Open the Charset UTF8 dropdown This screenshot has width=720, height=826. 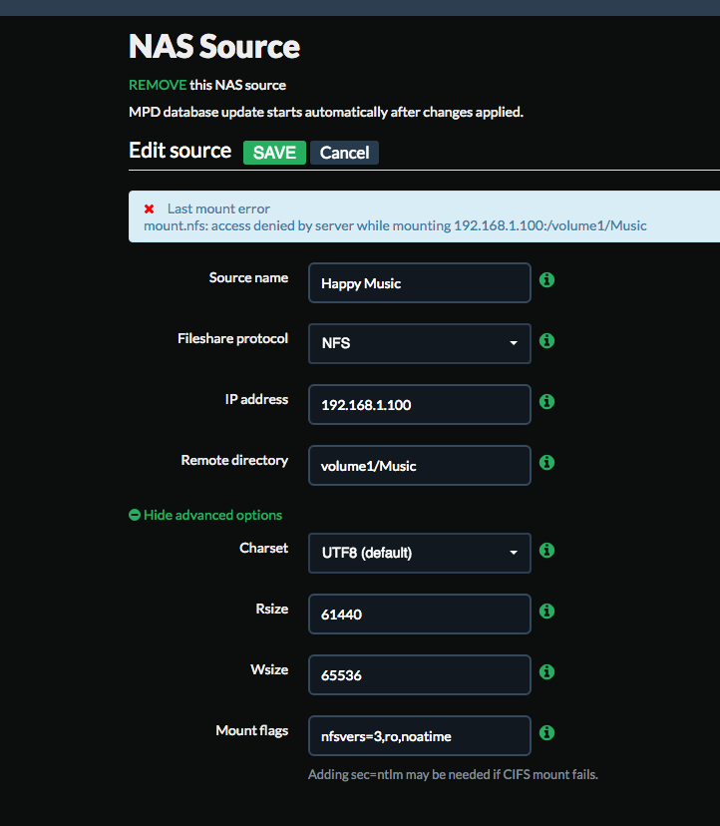click(x=419, y=553)
